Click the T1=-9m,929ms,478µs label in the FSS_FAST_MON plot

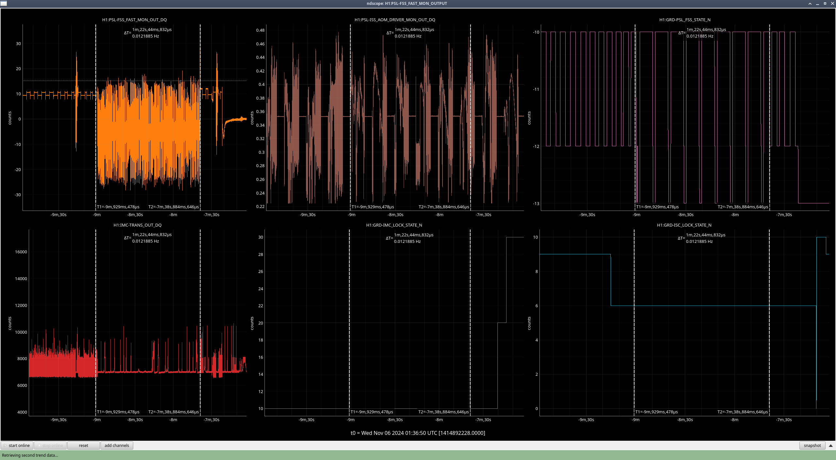(x=118, y=207)
